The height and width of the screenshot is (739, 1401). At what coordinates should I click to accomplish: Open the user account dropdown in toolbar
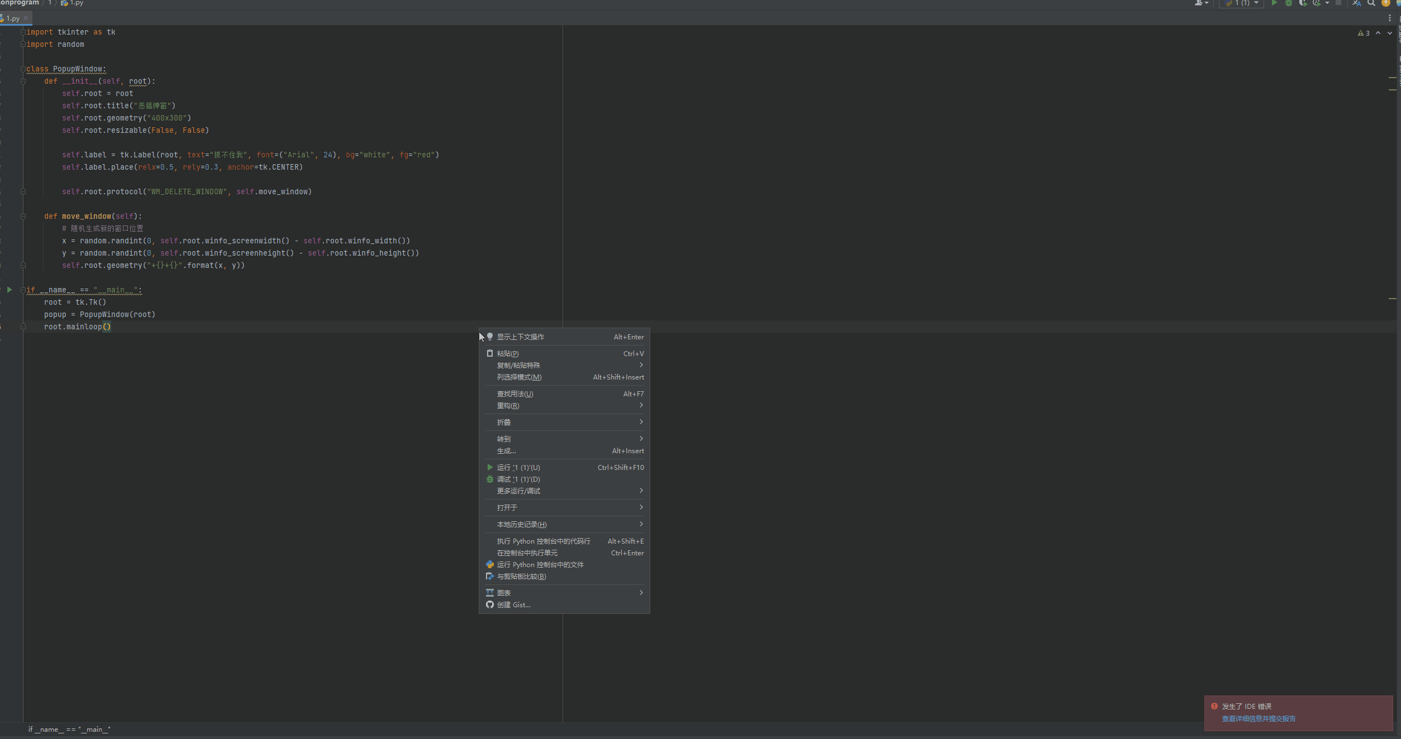click(1202, 3)
